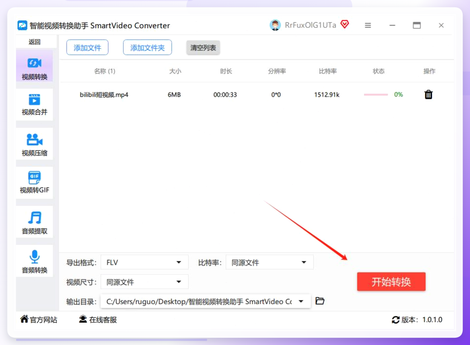Open the hamburger menu icon

point(368,25)
